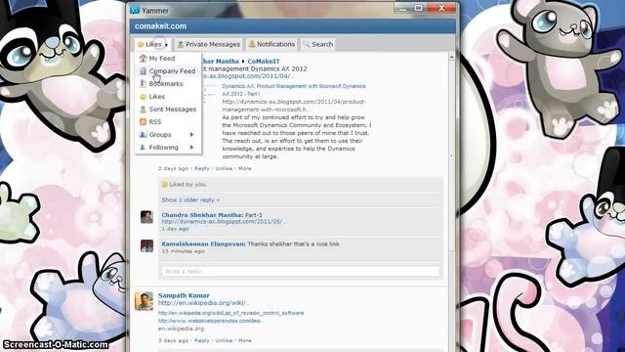The image size is (625, 352).
Task: Open the dynamics-ax blogspot product-management URL
Action: point(294,106)
